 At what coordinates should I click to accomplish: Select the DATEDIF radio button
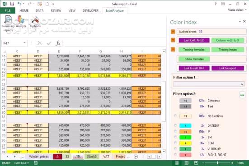pos(175,125)
